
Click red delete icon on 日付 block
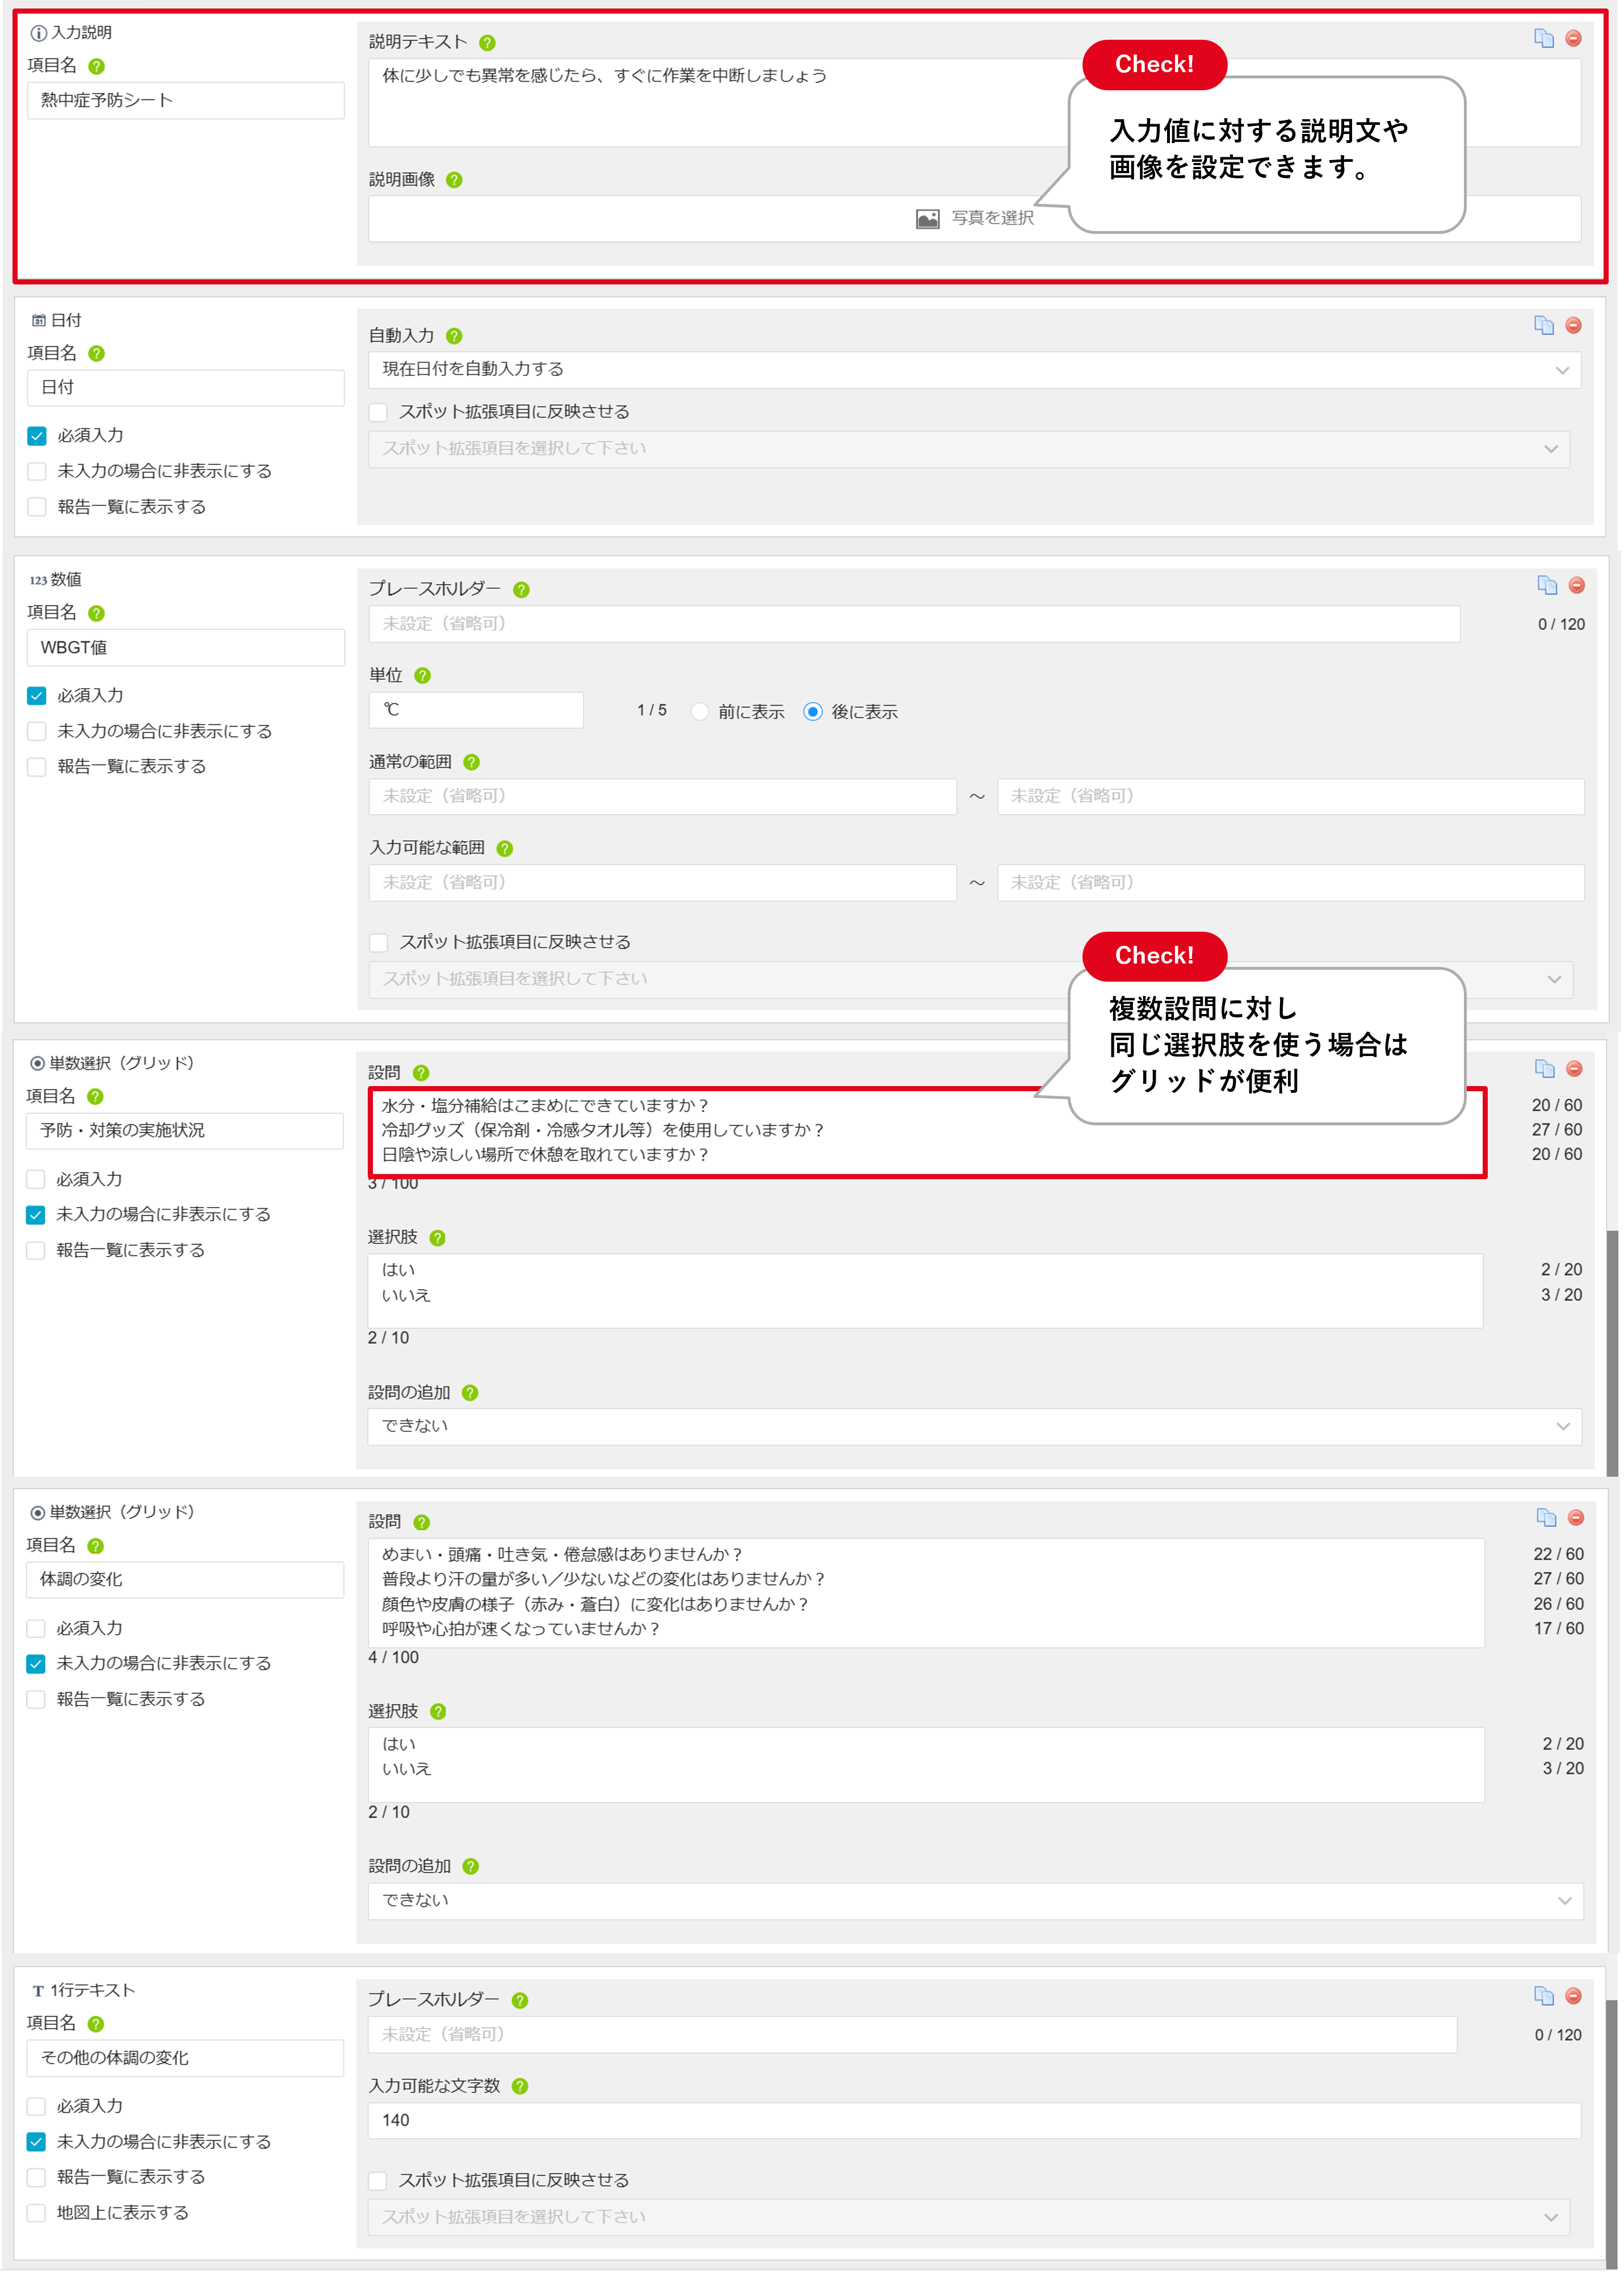1573,325
